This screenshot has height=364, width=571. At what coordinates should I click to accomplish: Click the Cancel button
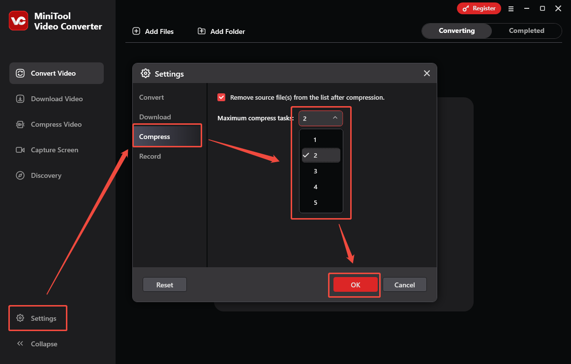pyautogui.click(x=405, y=285)
